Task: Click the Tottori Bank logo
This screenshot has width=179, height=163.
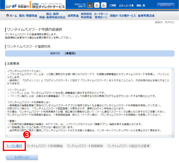Action: [x=17, y=6]
